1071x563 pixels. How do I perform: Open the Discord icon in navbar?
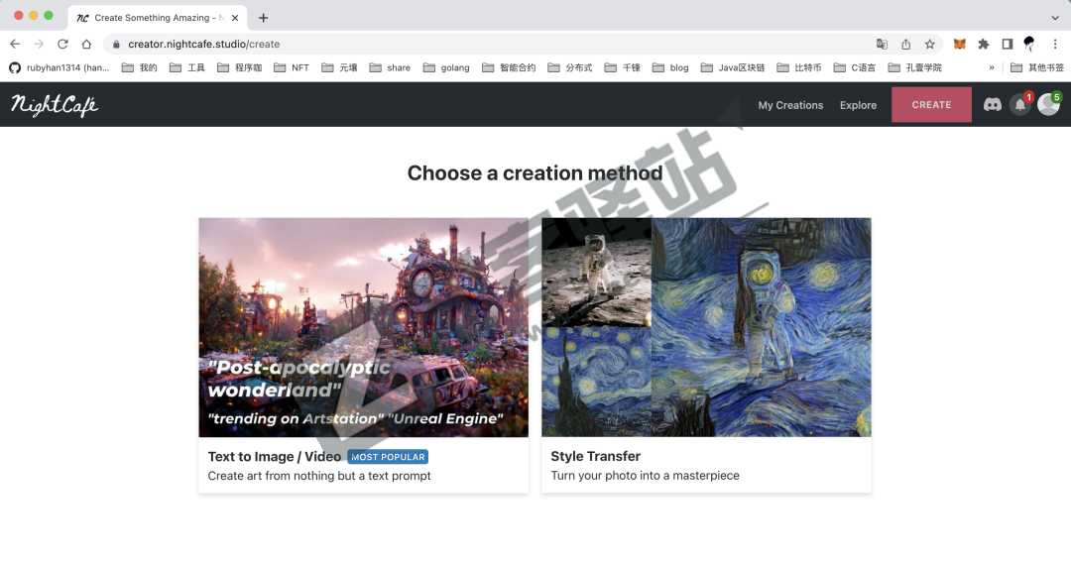coord(992,105)
